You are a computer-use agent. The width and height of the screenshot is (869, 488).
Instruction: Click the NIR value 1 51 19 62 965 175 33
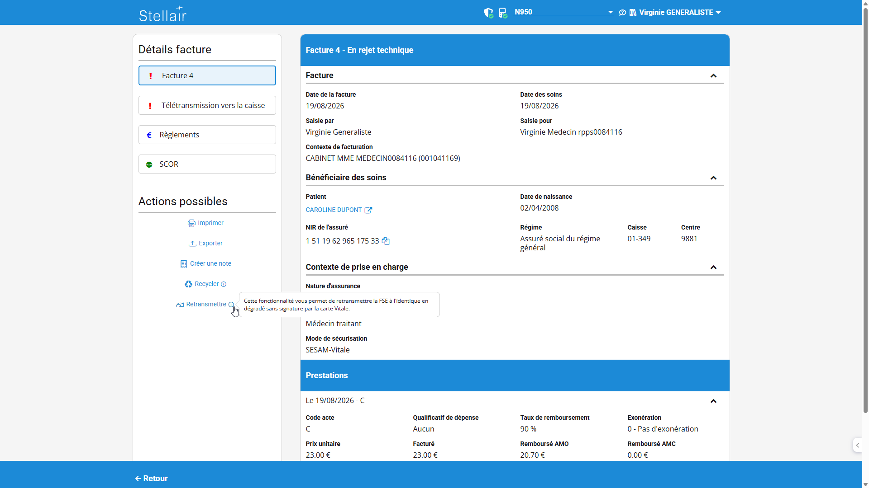[x=342, y=241]
